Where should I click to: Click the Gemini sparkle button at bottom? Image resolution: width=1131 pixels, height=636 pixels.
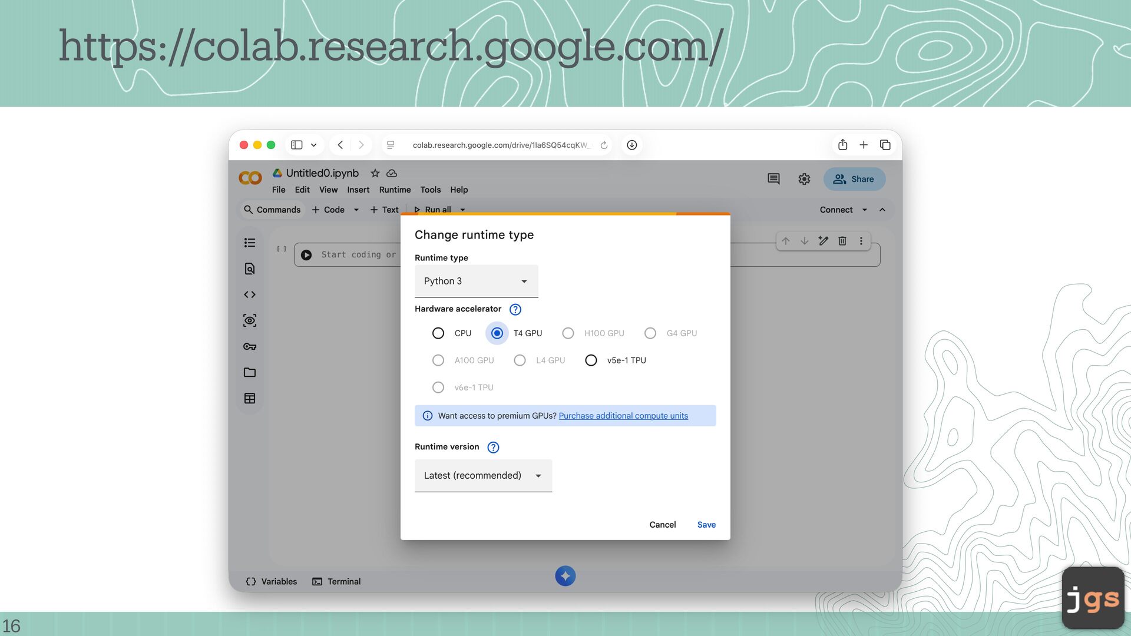(x=565, y=576)
